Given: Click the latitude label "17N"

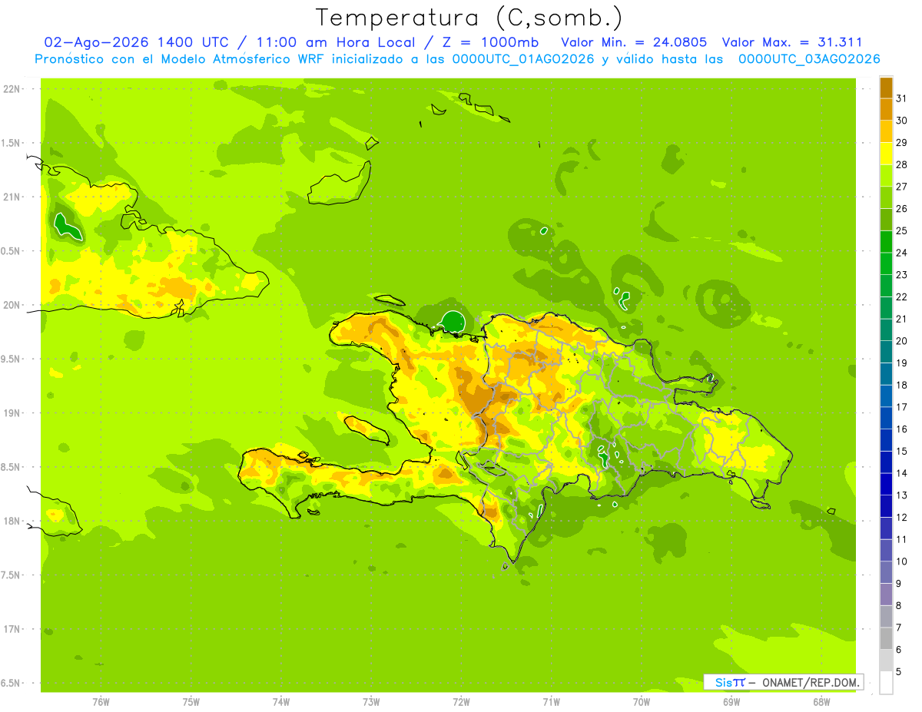Looking at the screenshot, I should click(x=13, y=630).
